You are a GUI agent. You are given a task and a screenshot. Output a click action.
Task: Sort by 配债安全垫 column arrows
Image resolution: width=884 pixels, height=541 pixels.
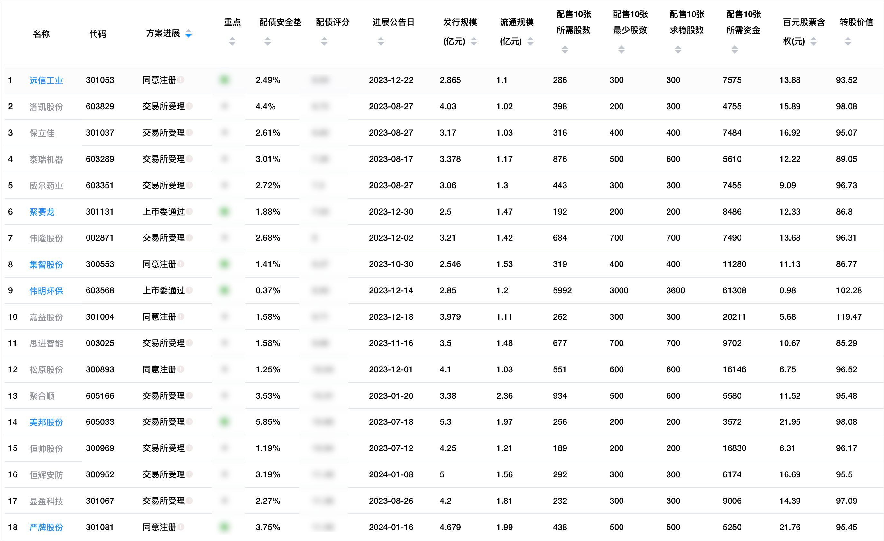(267, 41)
